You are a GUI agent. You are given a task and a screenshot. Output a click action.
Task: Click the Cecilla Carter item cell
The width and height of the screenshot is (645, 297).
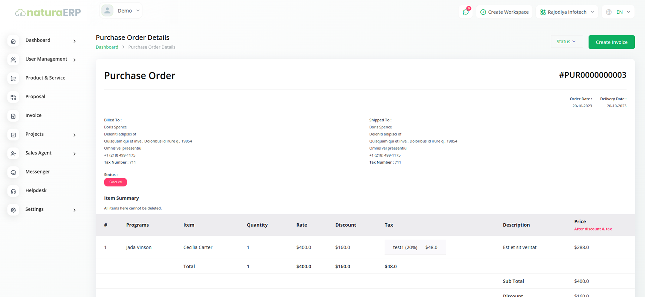click(198, 247)
